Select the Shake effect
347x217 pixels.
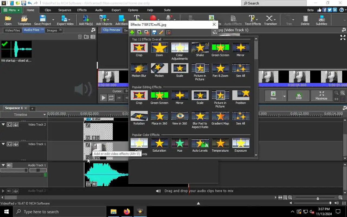(200, 50)
